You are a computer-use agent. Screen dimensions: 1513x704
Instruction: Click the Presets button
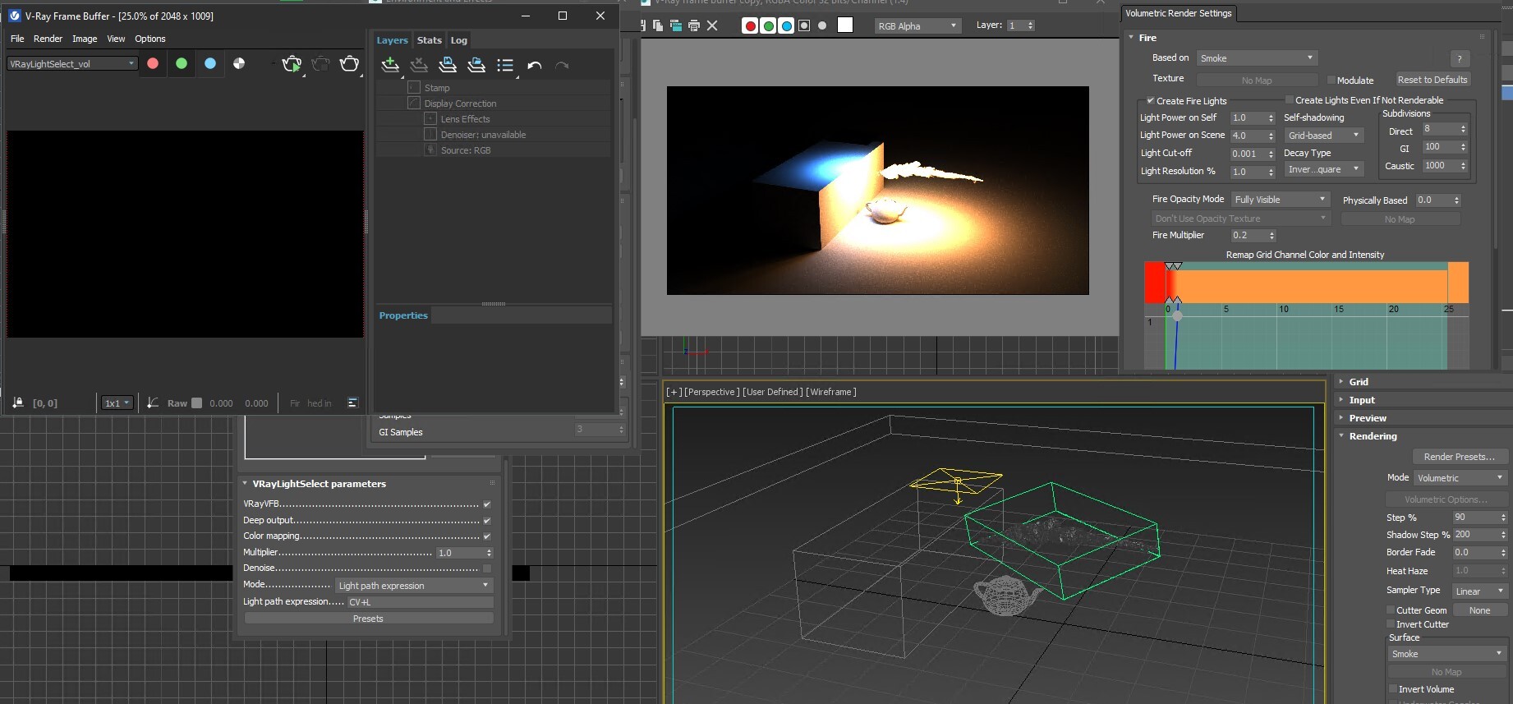click(368, 619)
